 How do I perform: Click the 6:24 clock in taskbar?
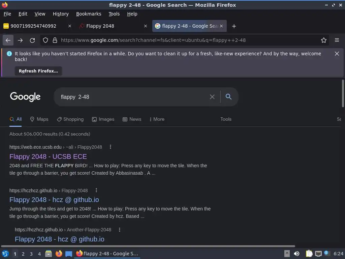tap(338, 254)
